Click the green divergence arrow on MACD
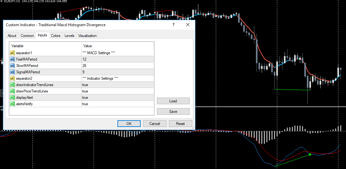This screenshot has height=169, width=346. coord(310,154)
